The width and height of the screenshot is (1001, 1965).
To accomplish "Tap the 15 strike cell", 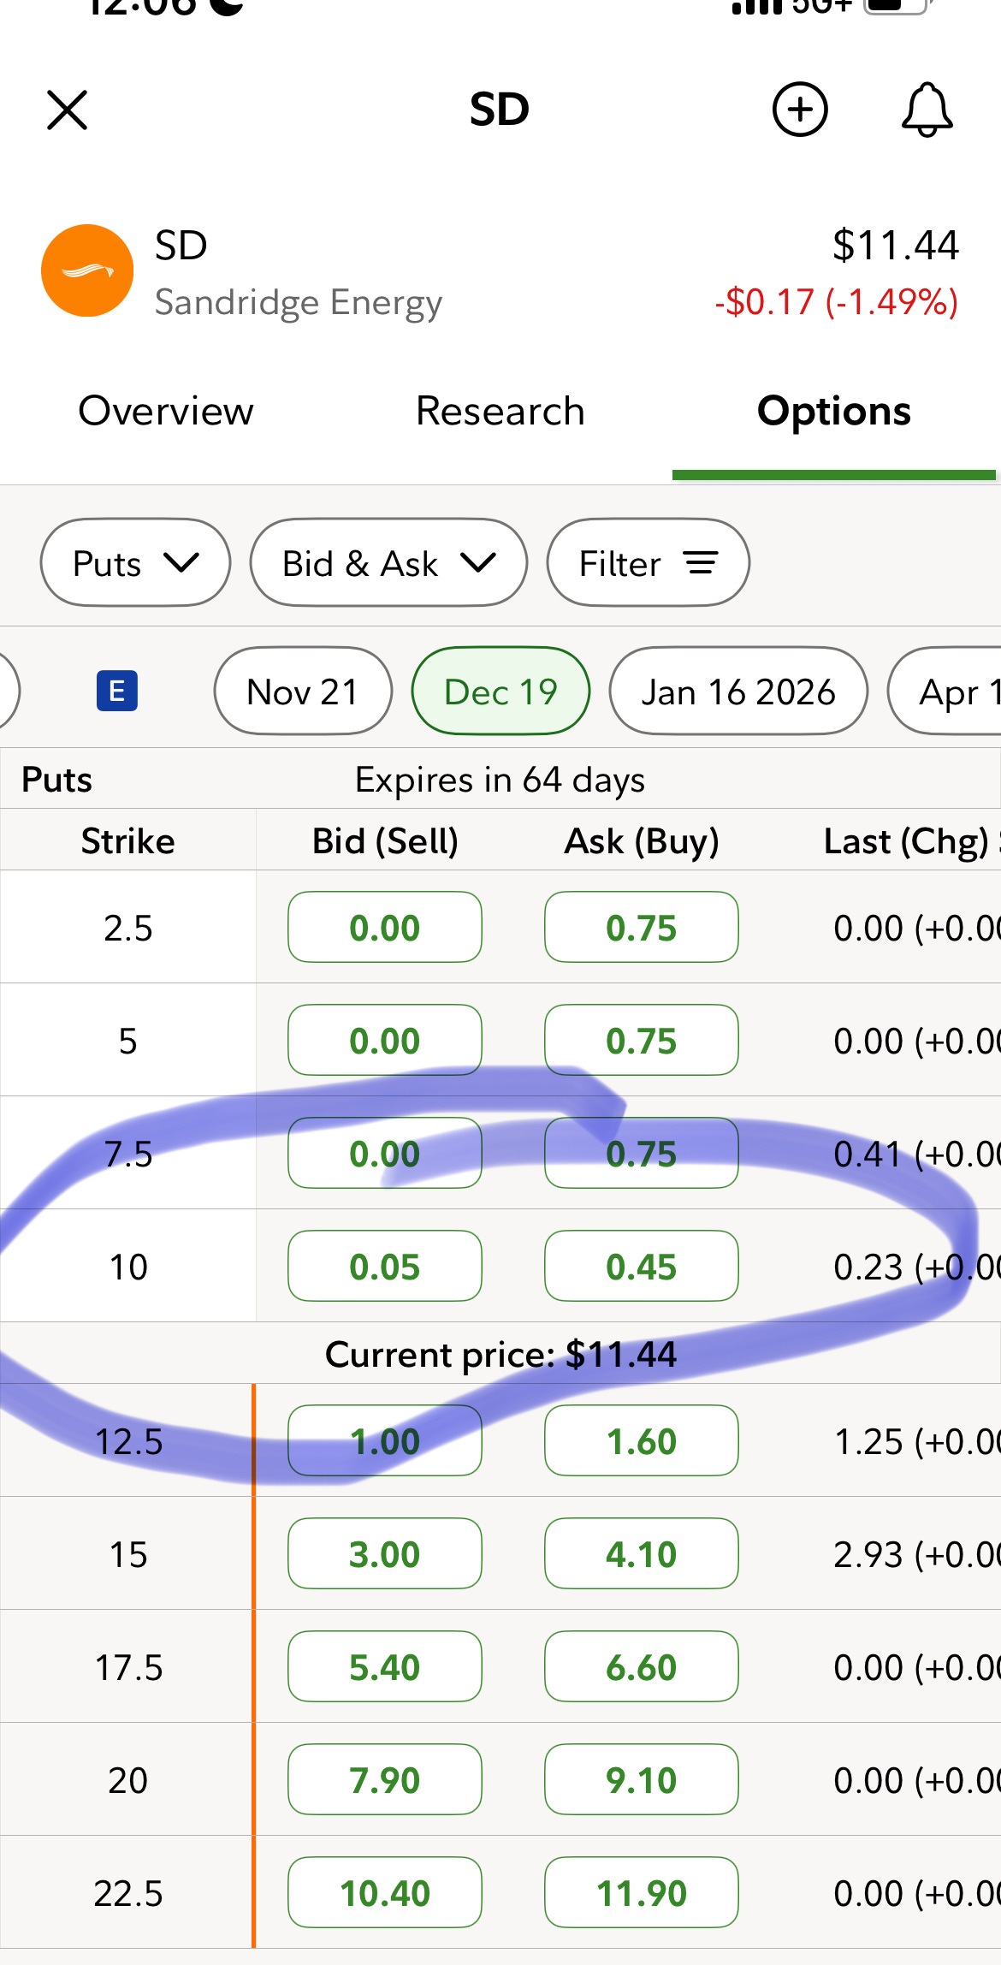I will click(128, 1554).
